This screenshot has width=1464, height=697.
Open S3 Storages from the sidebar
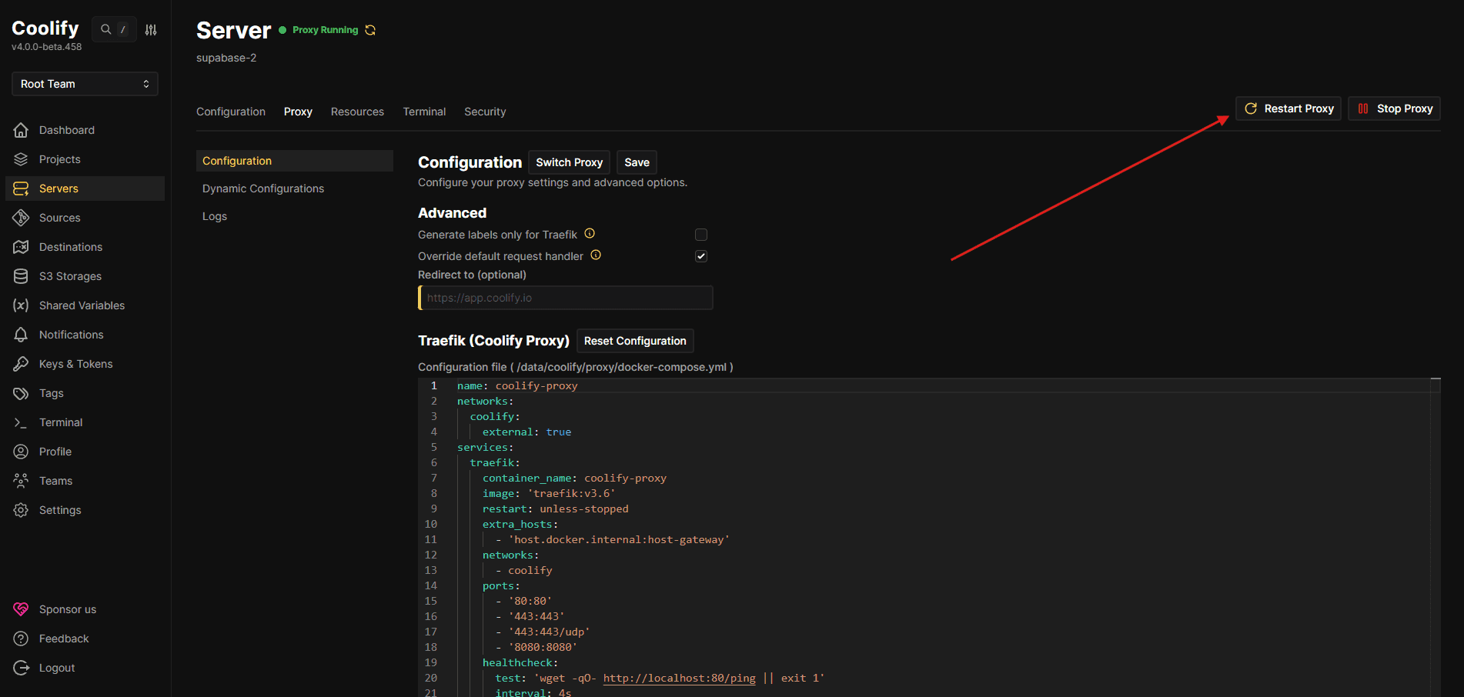[70, 276]
